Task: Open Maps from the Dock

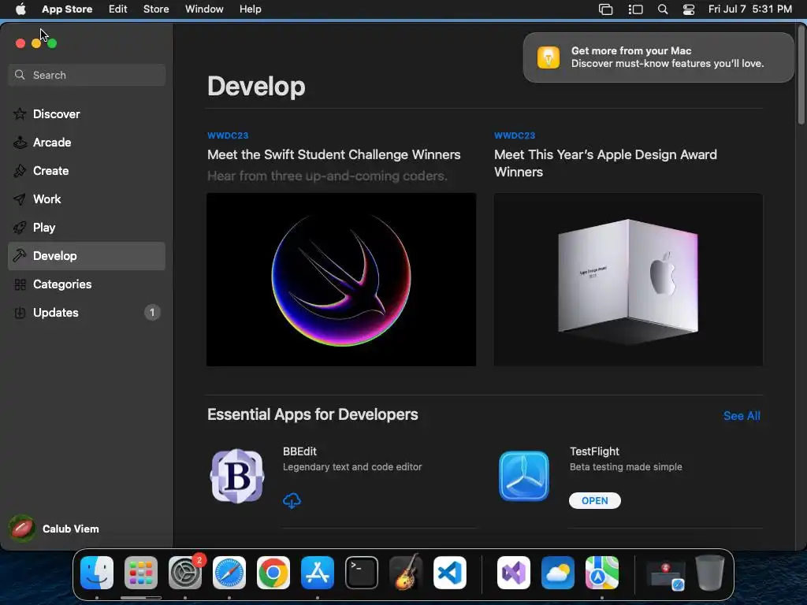Action: click(x=601, y=573)
